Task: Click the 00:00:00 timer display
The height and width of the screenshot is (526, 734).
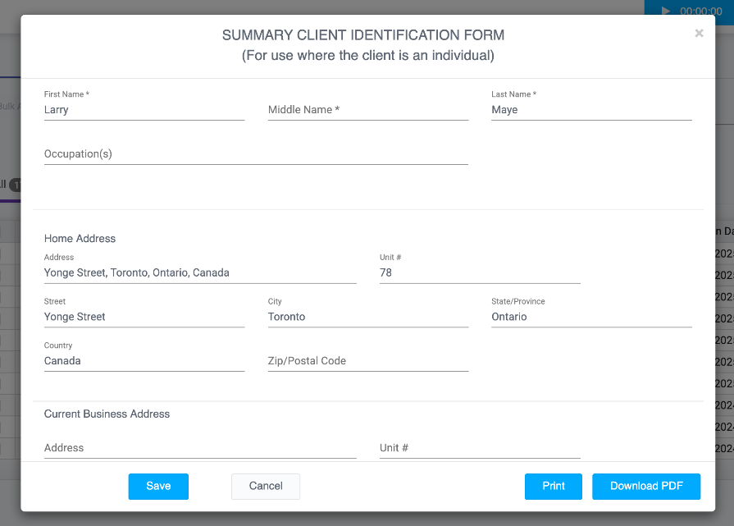Action: [700, 11]
